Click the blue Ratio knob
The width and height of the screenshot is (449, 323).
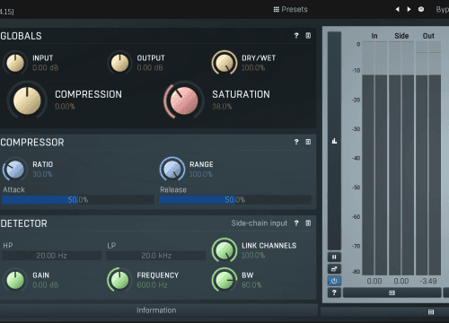tap(15, 170)
